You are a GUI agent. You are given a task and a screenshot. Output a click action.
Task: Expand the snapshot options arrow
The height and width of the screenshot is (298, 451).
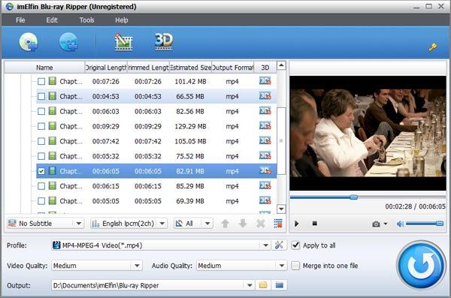386,224
